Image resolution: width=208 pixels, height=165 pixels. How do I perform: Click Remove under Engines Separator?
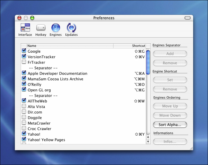point(170,63)
